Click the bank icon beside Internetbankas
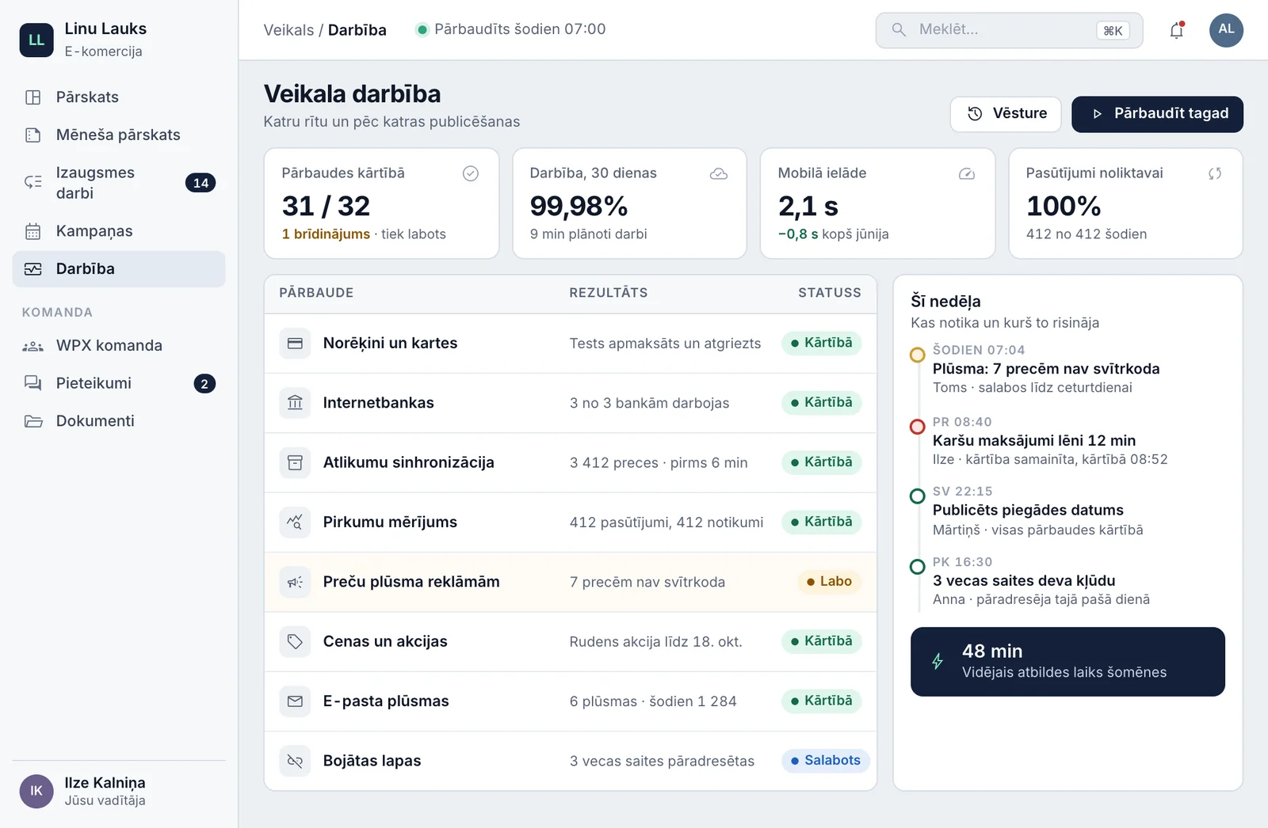 (295, 403)
